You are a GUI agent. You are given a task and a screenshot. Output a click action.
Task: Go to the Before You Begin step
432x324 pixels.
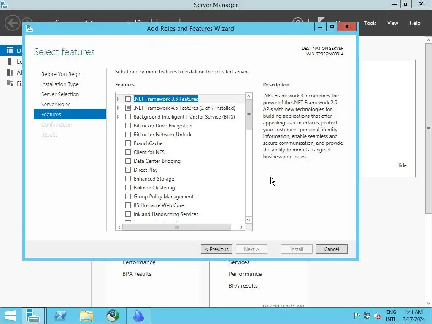tap(62, 74)
